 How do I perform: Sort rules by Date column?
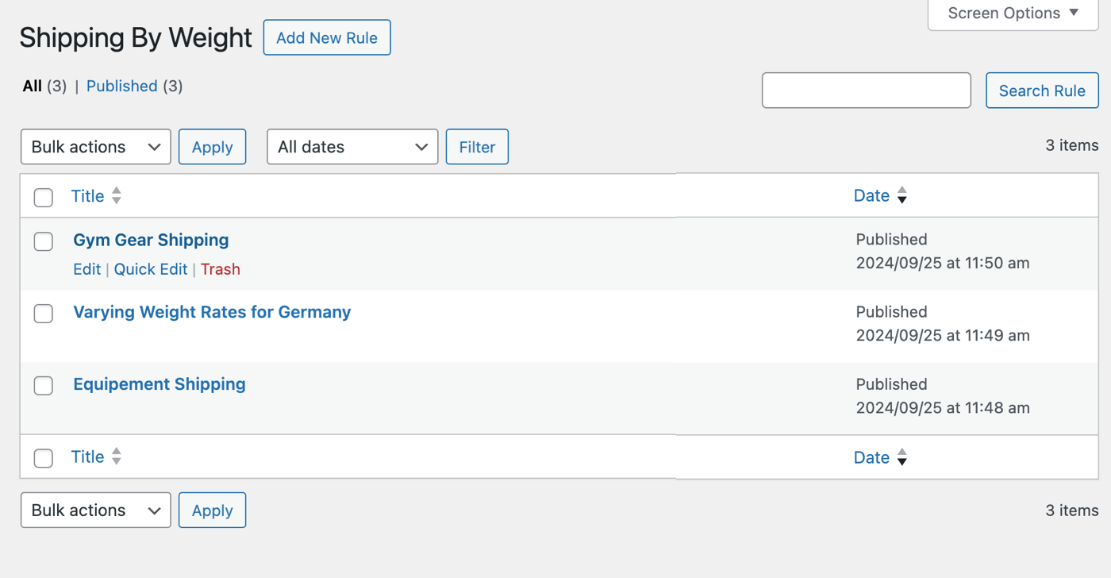[871, 195]
